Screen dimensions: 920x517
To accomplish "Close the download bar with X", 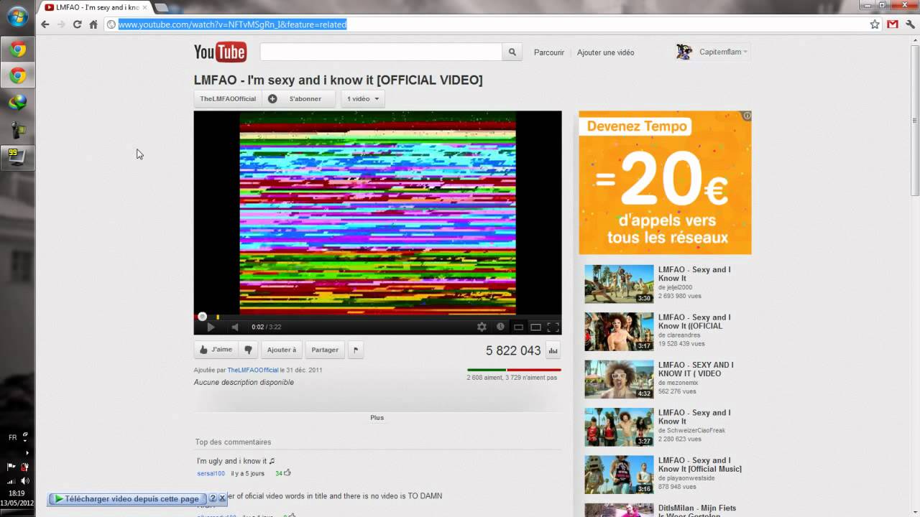I will (222, 498).
